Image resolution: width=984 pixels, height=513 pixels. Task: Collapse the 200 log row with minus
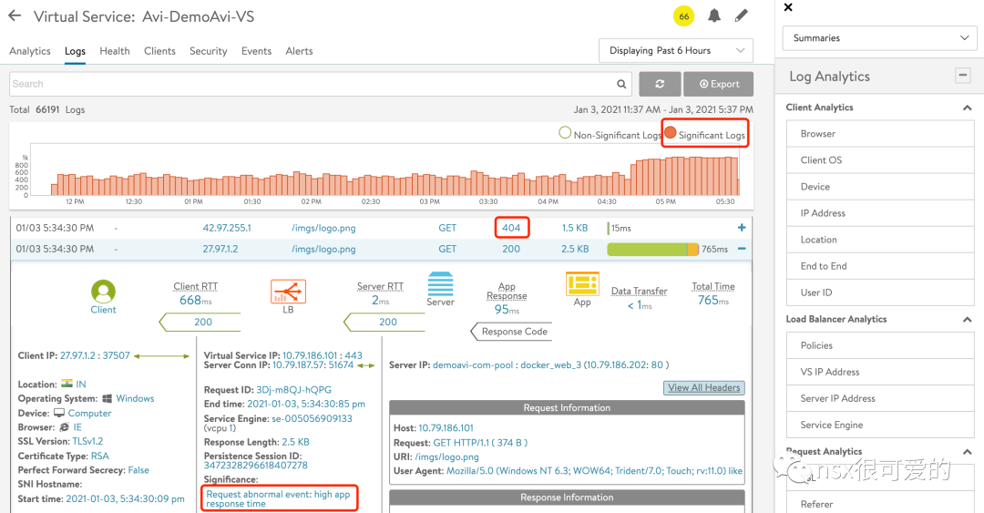(x=742, y=249)
